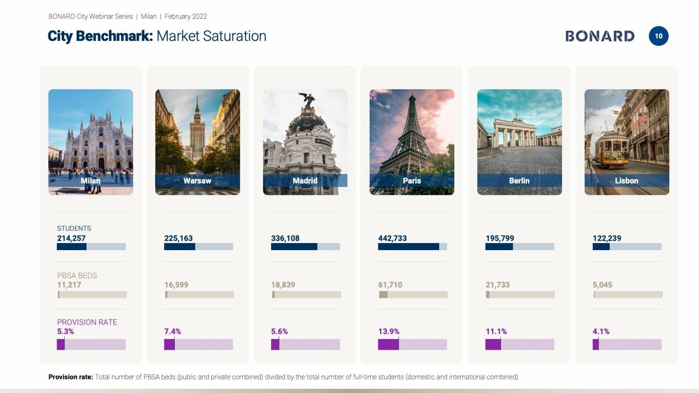Viewport: 699px width, 393px height.
Task: Open the Warsaw city photo
Action: (197, 137)
